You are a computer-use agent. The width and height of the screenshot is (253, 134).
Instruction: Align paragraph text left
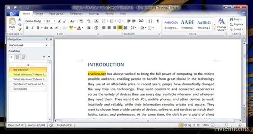pos(104,28)
